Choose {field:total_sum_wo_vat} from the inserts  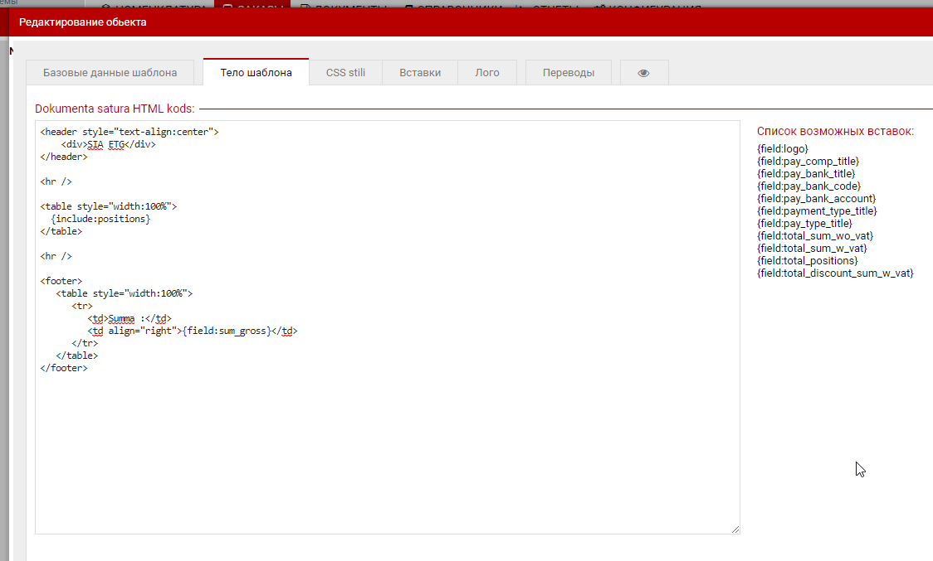(x=815, y=236)
